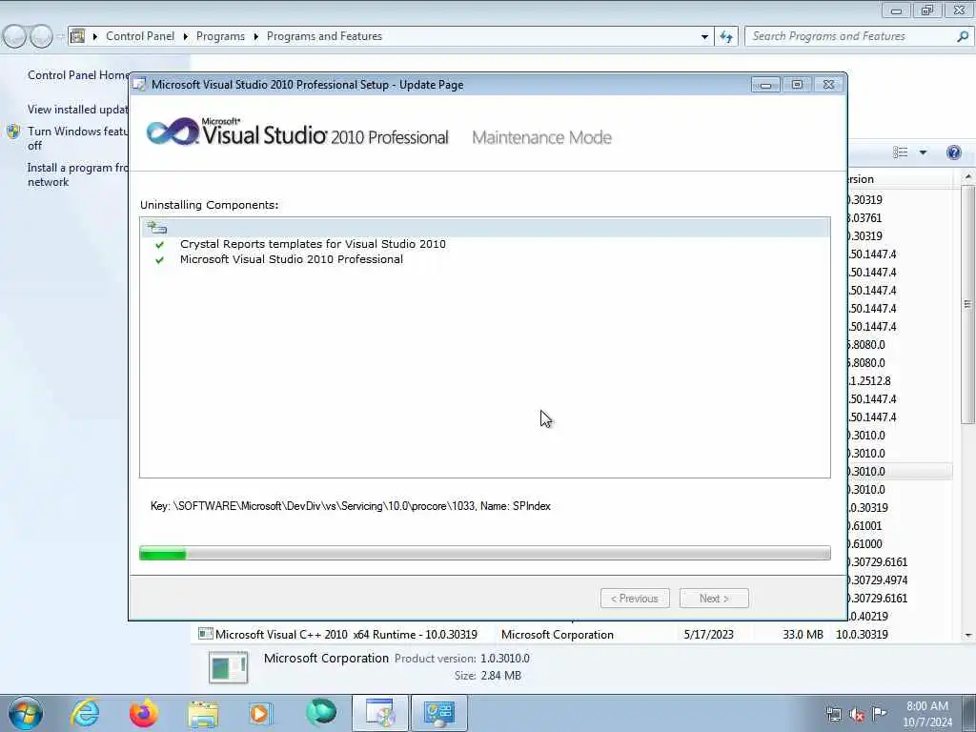
Task: Click the change view icon in Programs toolbar
Action: point(900,152)
